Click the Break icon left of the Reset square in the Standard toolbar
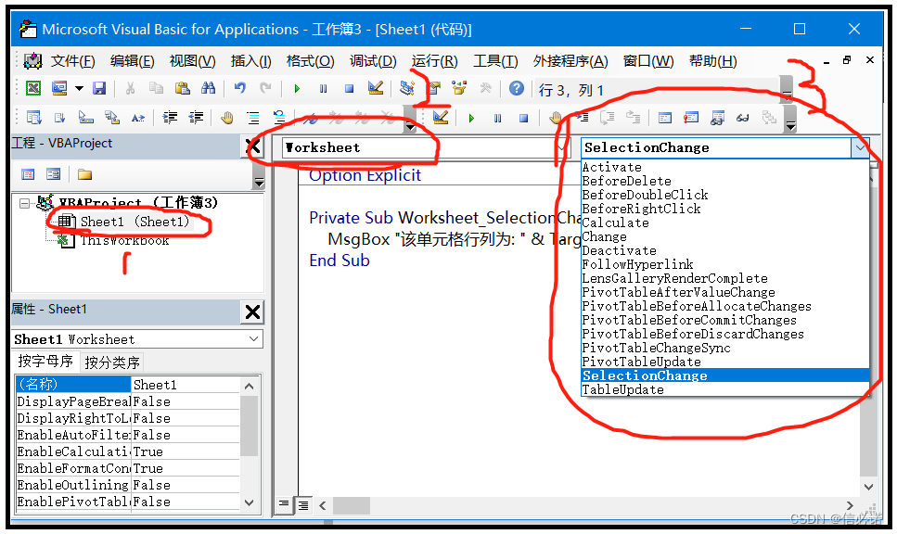This screenshot has width=897, height=534. tap(323, 89)
